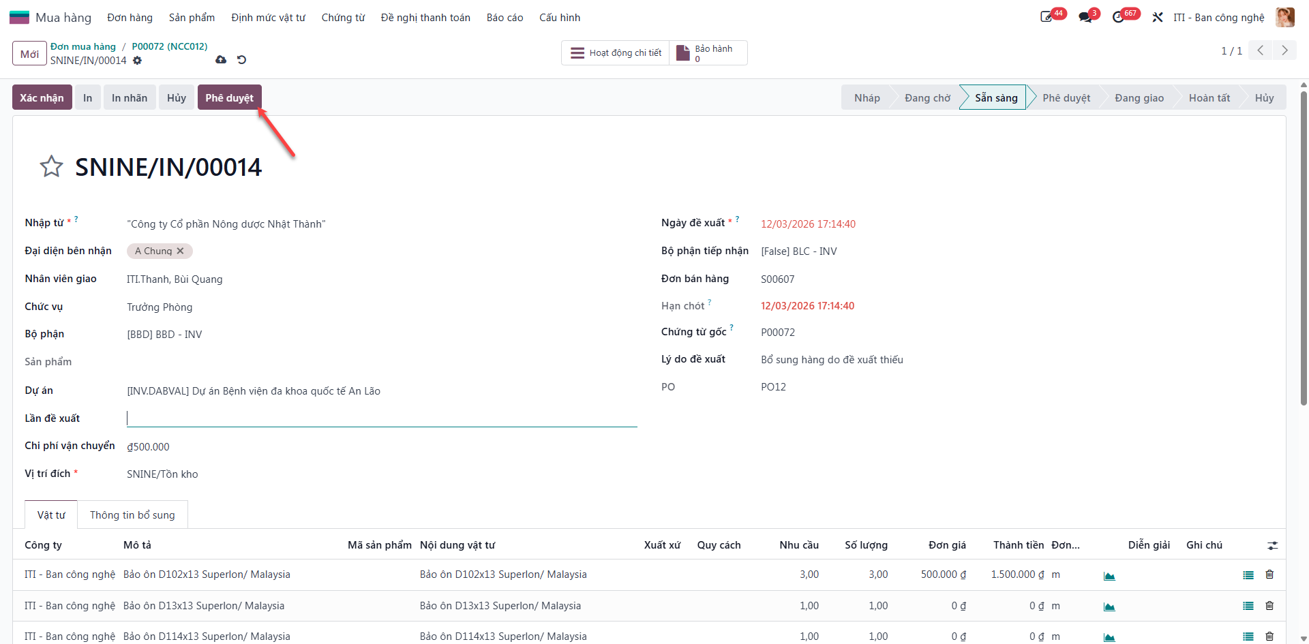Discard changes with the undo arrow icon
The height and width of the screenshot is (644, 1309).
(241, 60)
